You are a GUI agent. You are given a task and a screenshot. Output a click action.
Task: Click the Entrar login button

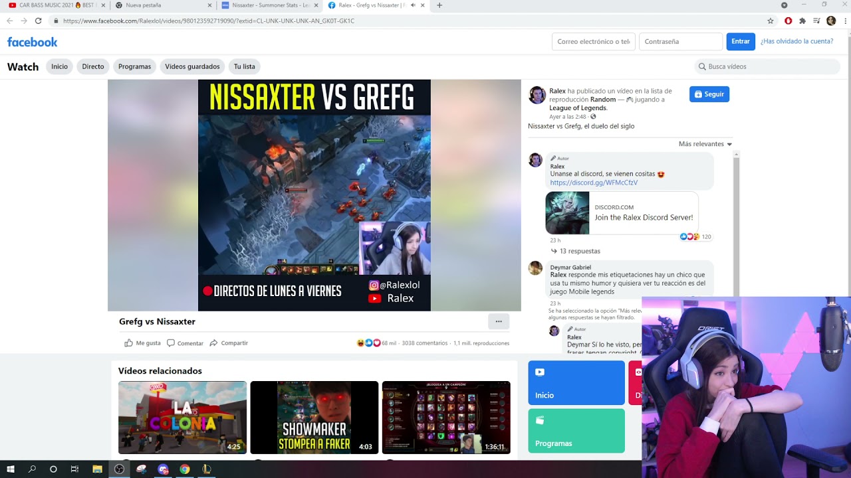[741, 41]
